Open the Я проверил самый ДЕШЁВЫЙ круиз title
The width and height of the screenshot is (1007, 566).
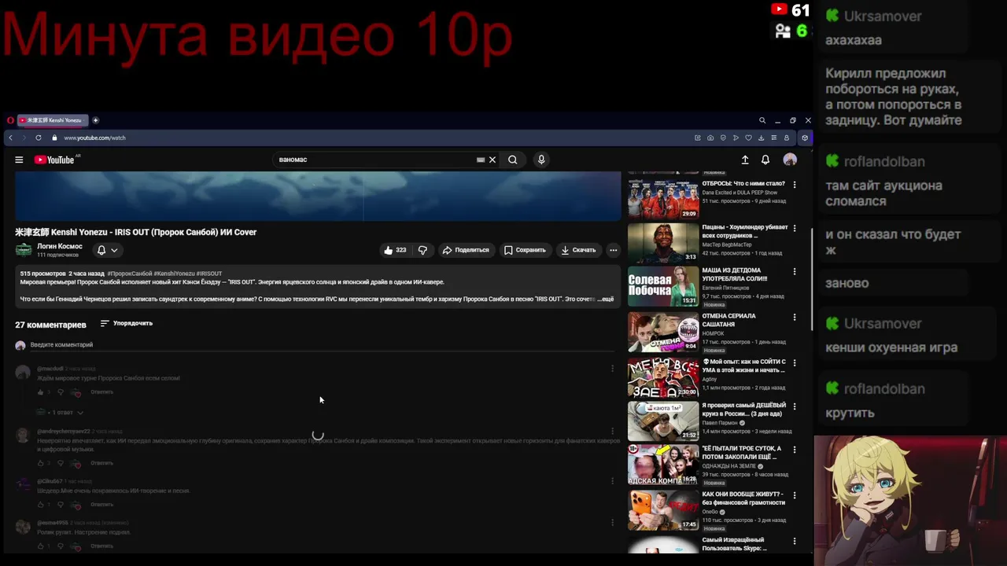[x=743, y=410]
